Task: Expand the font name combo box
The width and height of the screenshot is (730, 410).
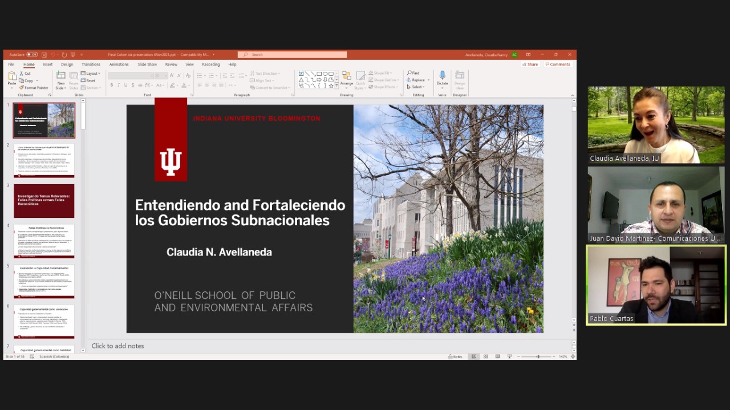Action: (x=151, y=75)
